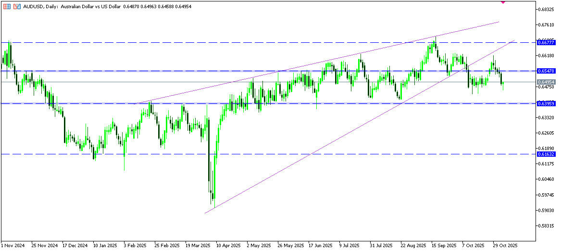Click the 0.59030 value on price scale
The width and height of the screenshot is (561, 251).
point(547,211)
